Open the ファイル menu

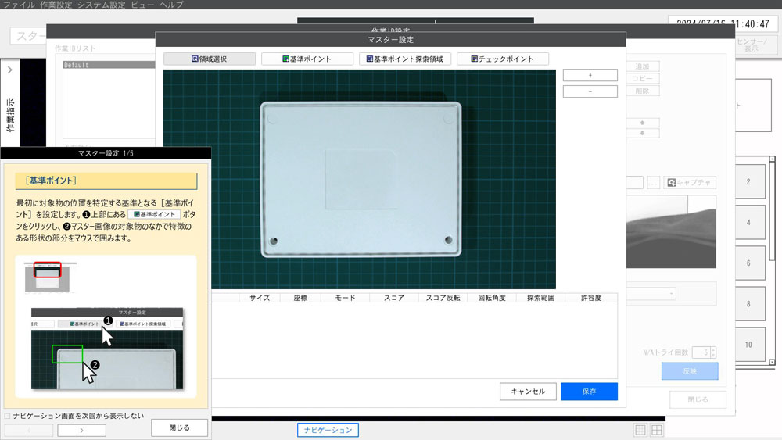(x=19, y=5)
